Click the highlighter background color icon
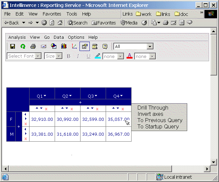Image resolution: width=219 pixels, height=182 pixels. point(98,56)
